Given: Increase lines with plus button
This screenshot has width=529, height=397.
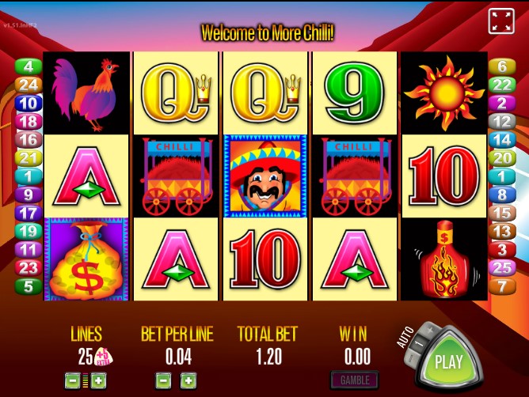Looking at the screenshot, I should point(98,381).
